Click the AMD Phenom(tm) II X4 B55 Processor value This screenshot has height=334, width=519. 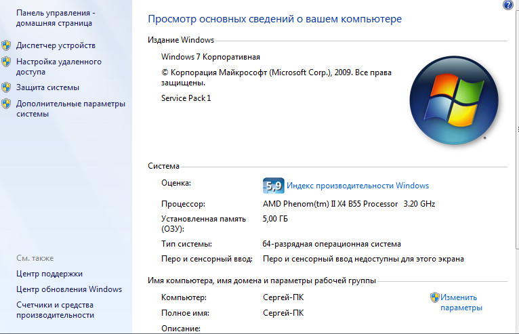coord(349,204)
